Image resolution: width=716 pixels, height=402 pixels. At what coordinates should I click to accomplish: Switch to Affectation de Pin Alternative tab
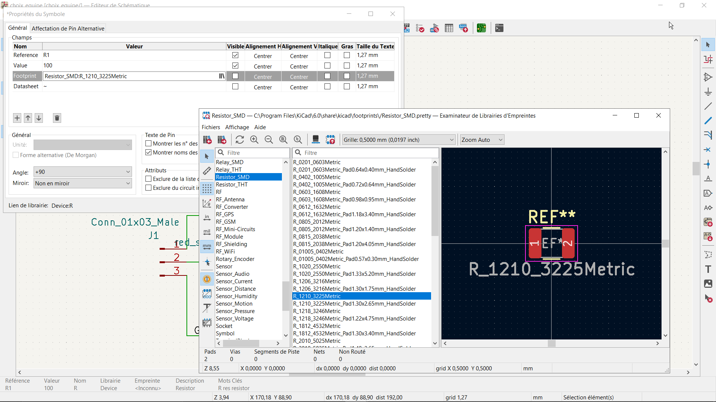(68, 28)
